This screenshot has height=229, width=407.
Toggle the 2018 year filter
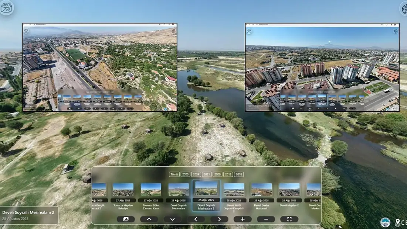coord(238,174)
